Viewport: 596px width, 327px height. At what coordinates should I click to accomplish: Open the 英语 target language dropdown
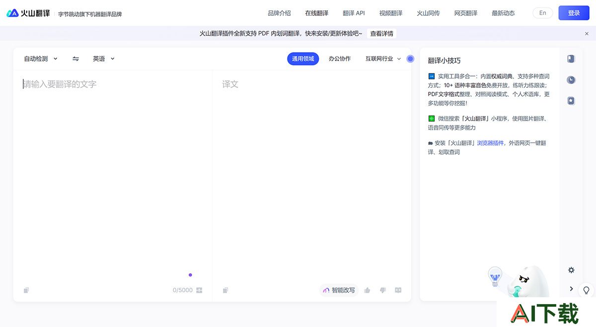pyautogui.click(x=104, y=59)
